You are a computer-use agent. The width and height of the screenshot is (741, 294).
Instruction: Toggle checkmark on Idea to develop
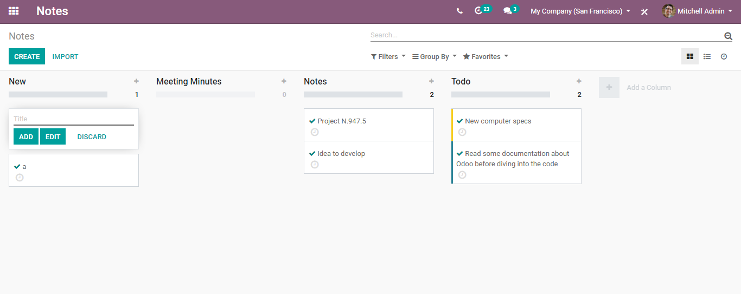pyautogui.click(x=312, y=154)
